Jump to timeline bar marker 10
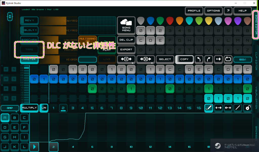The height and width of the screenshot is (152, 259). coord(131,147)
